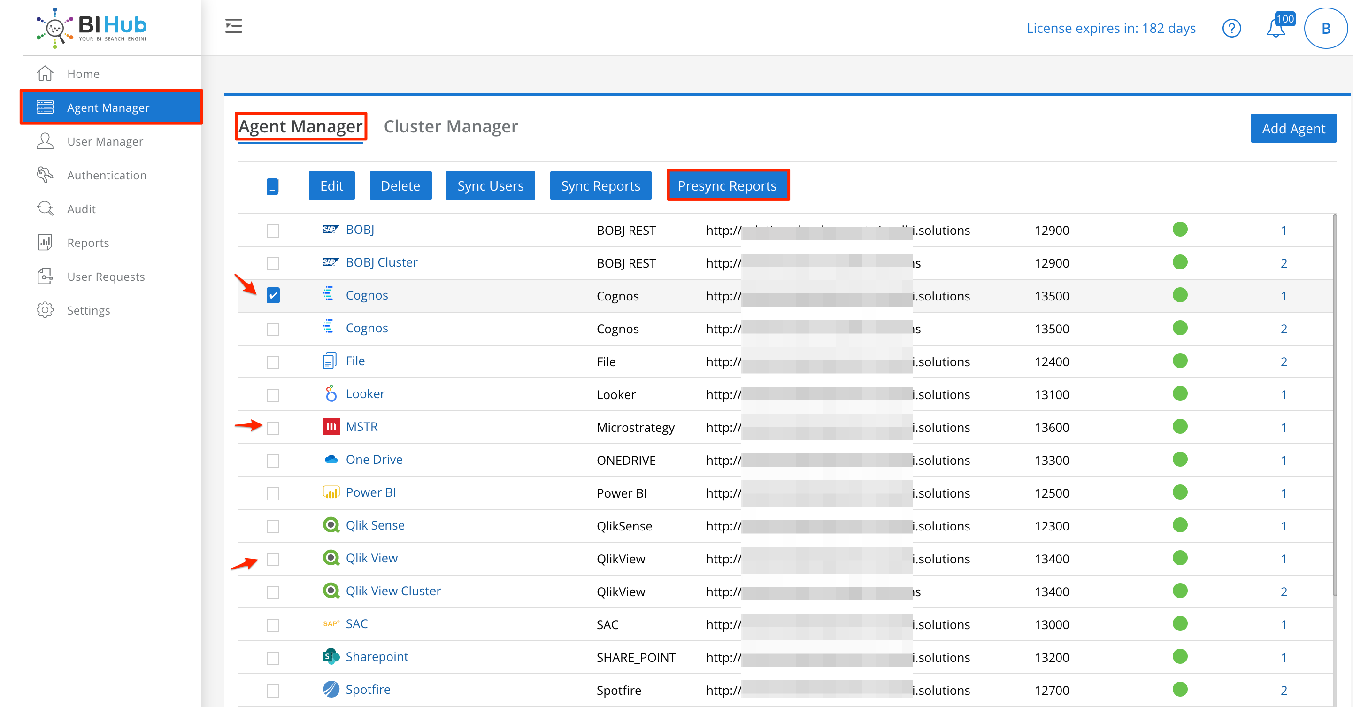Click License expires in 182 days text

coord(1111,28)
